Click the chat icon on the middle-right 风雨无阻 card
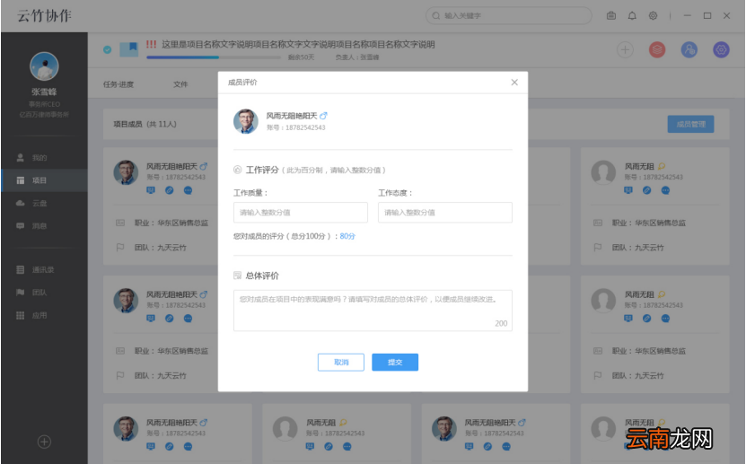The height and width of the screenshot is (464, 746). 628,319
